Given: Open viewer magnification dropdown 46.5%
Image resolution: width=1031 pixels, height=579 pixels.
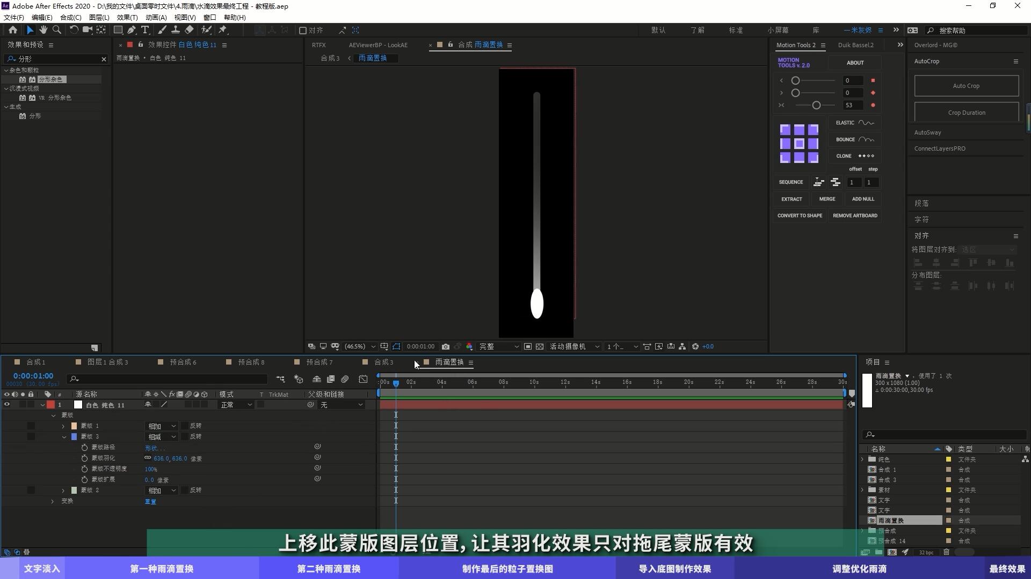Looking at the screenshot, I should coord(359,347).
